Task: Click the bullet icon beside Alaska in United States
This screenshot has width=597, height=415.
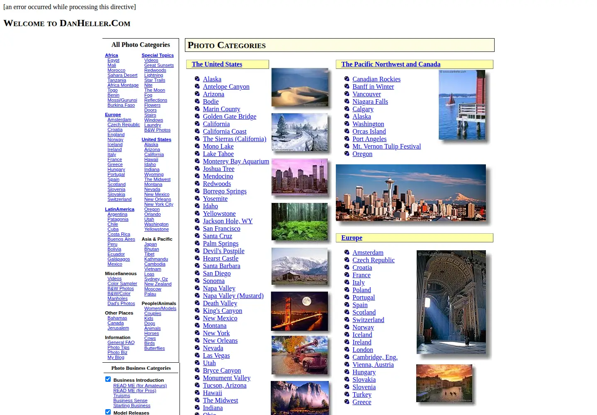Action: coord(197,79)
